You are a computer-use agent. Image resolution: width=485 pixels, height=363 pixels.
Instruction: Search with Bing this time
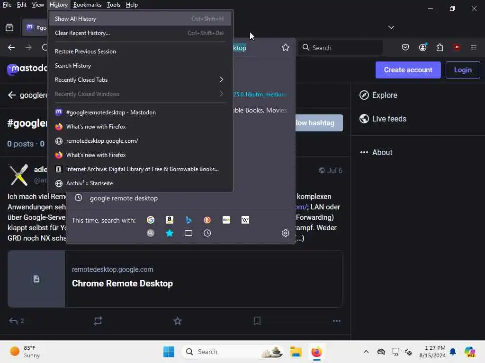(189, 220)
